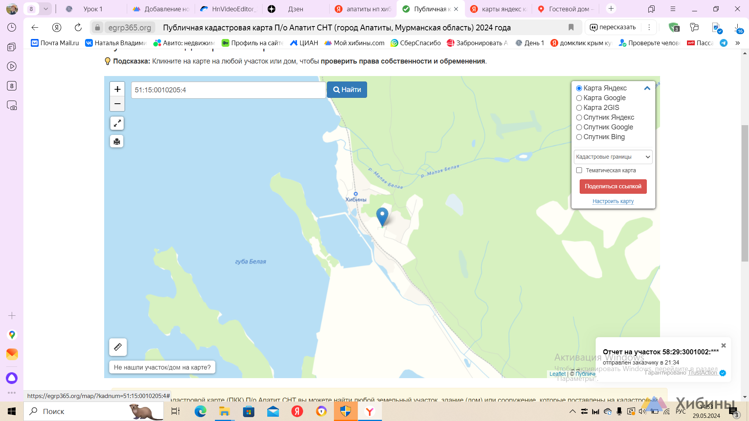
Task: Click the Настроить карту link
Action: tap(613, 201)
